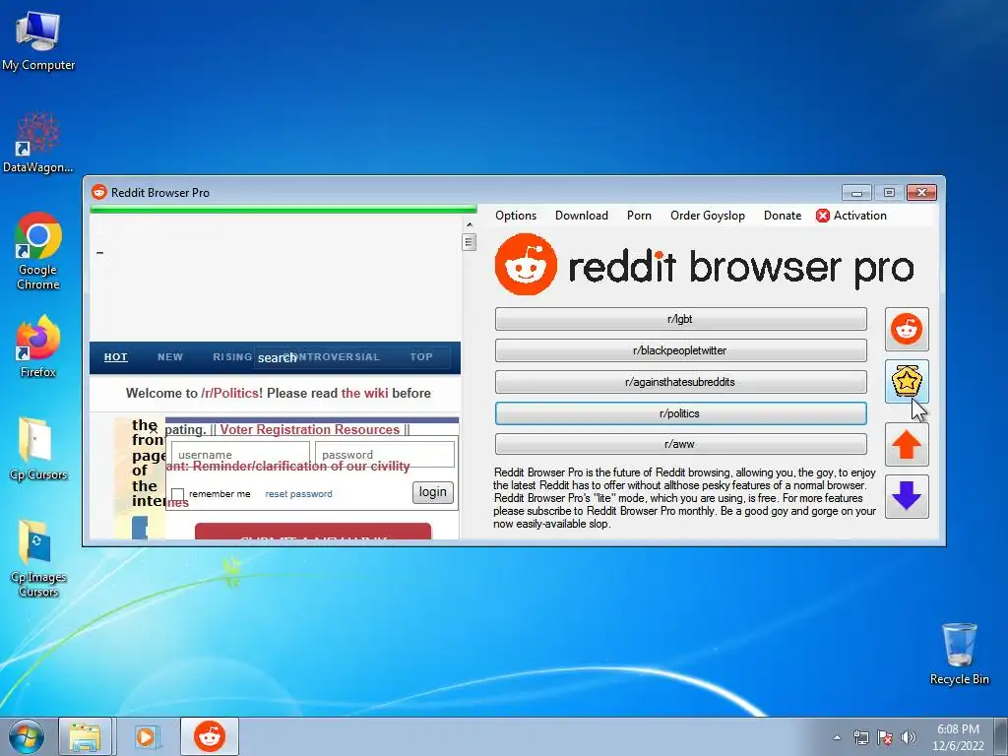Switch to the RISING tab
This screenshot has width=1008, height=756.
232,356
